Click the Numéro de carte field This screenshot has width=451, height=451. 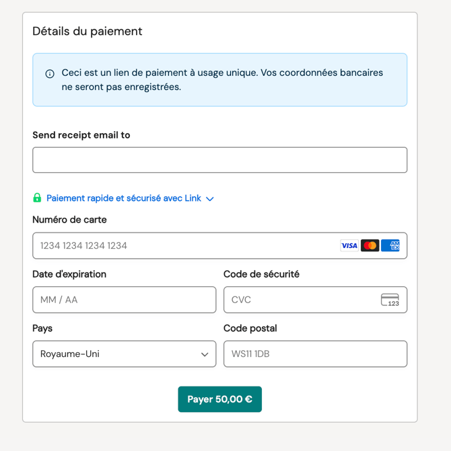pyautogui.click(x=182, y=246)
